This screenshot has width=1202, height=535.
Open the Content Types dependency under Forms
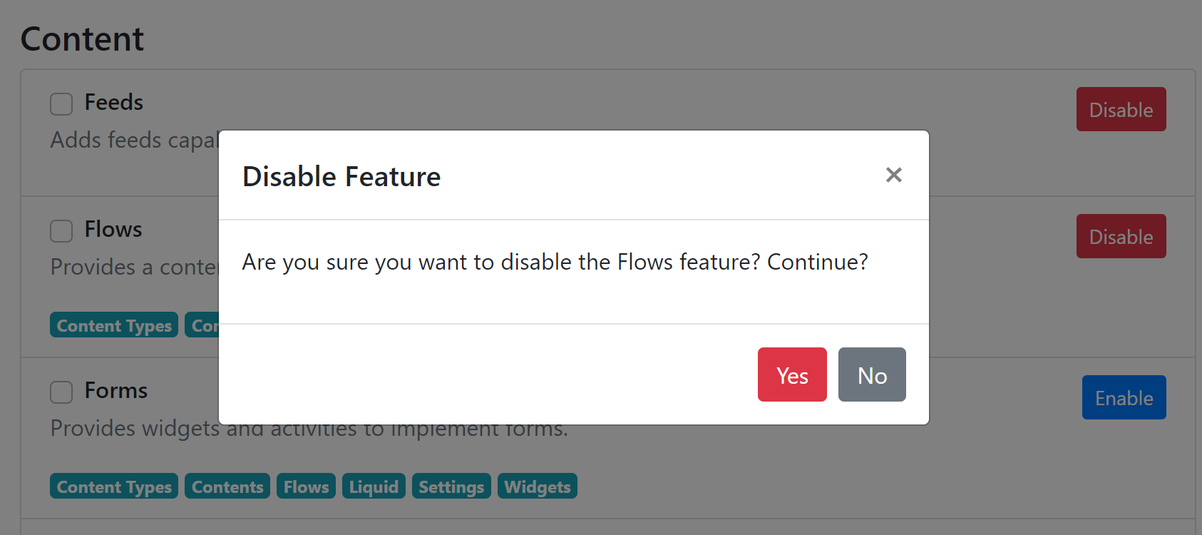point(113,486)
